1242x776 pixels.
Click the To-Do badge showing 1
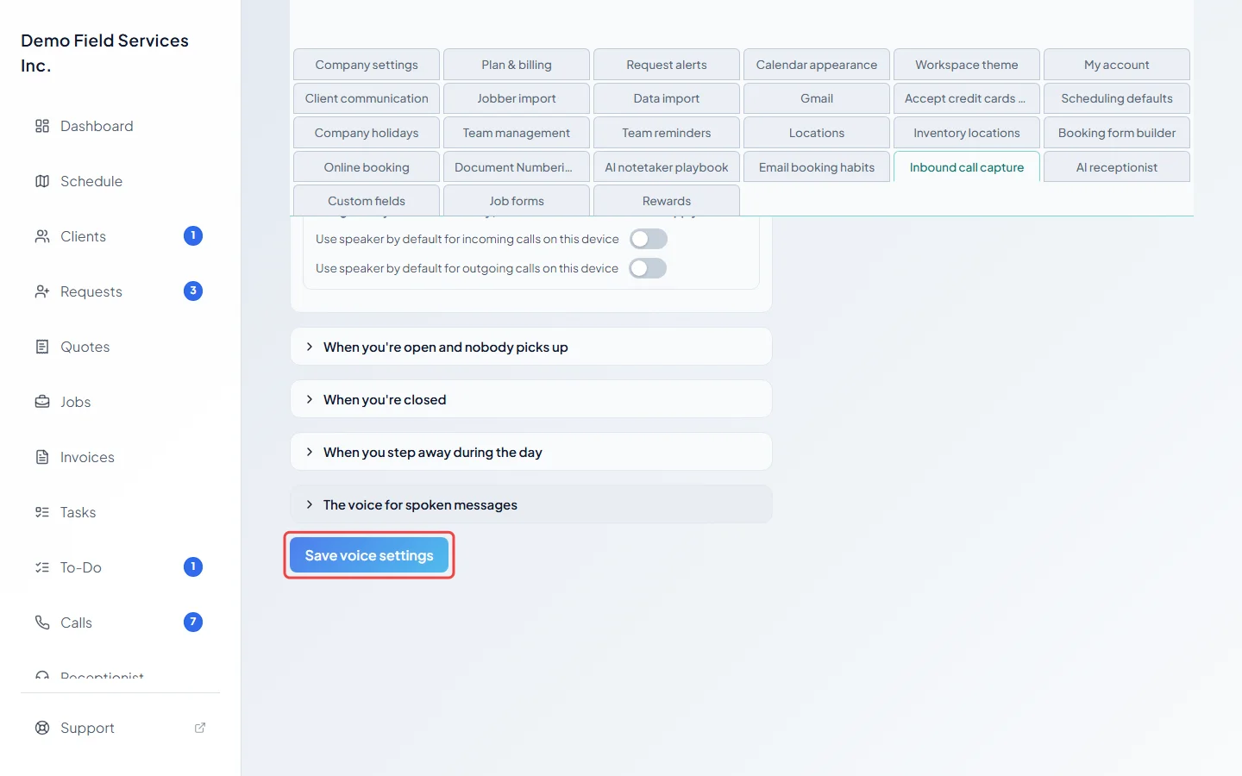[193, 566]
